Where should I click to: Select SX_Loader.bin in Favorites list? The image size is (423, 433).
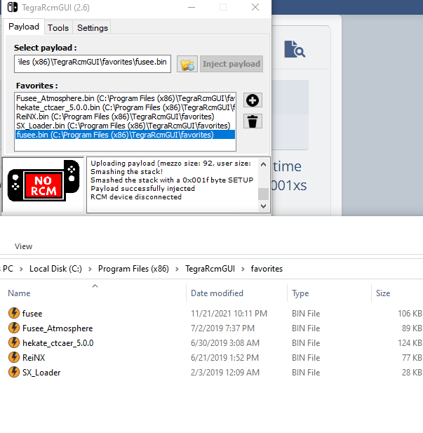pyautogui.click(x=126, y=126)
